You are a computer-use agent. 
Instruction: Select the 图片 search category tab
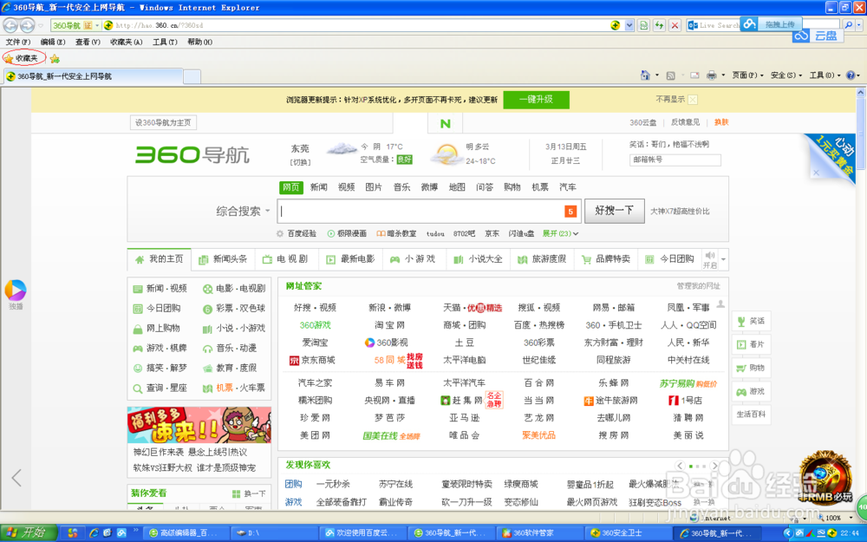coord(374,187)
